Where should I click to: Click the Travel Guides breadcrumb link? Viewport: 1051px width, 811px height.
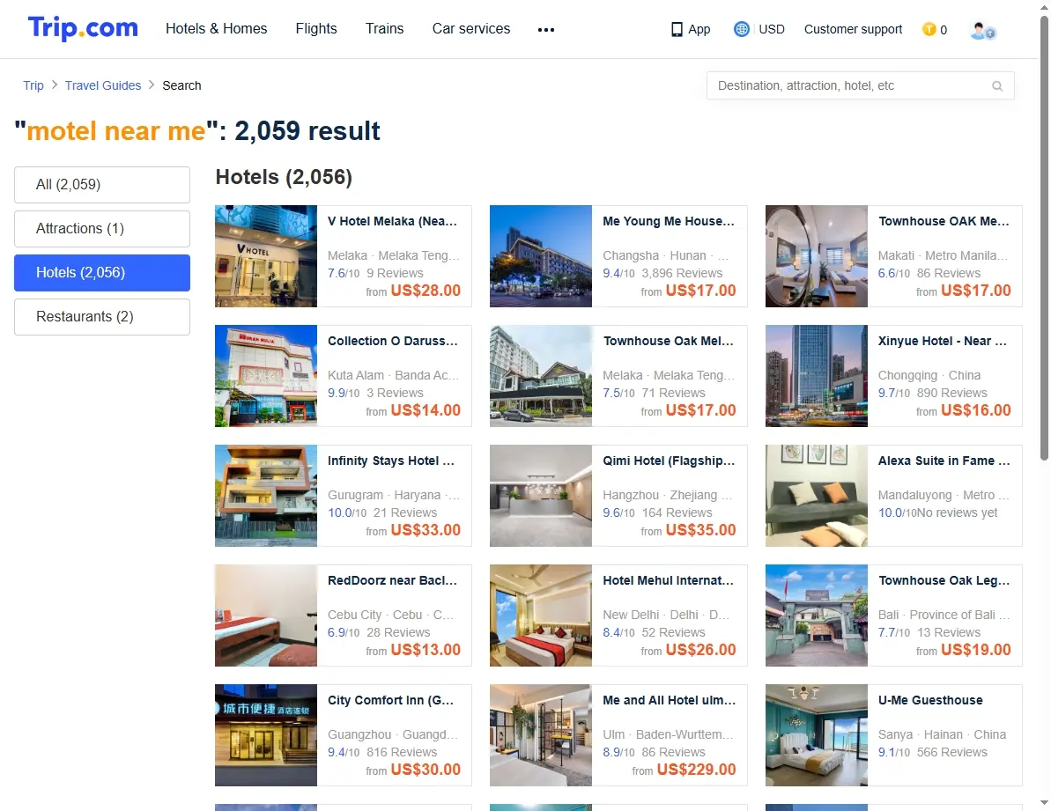coord(103,85)
